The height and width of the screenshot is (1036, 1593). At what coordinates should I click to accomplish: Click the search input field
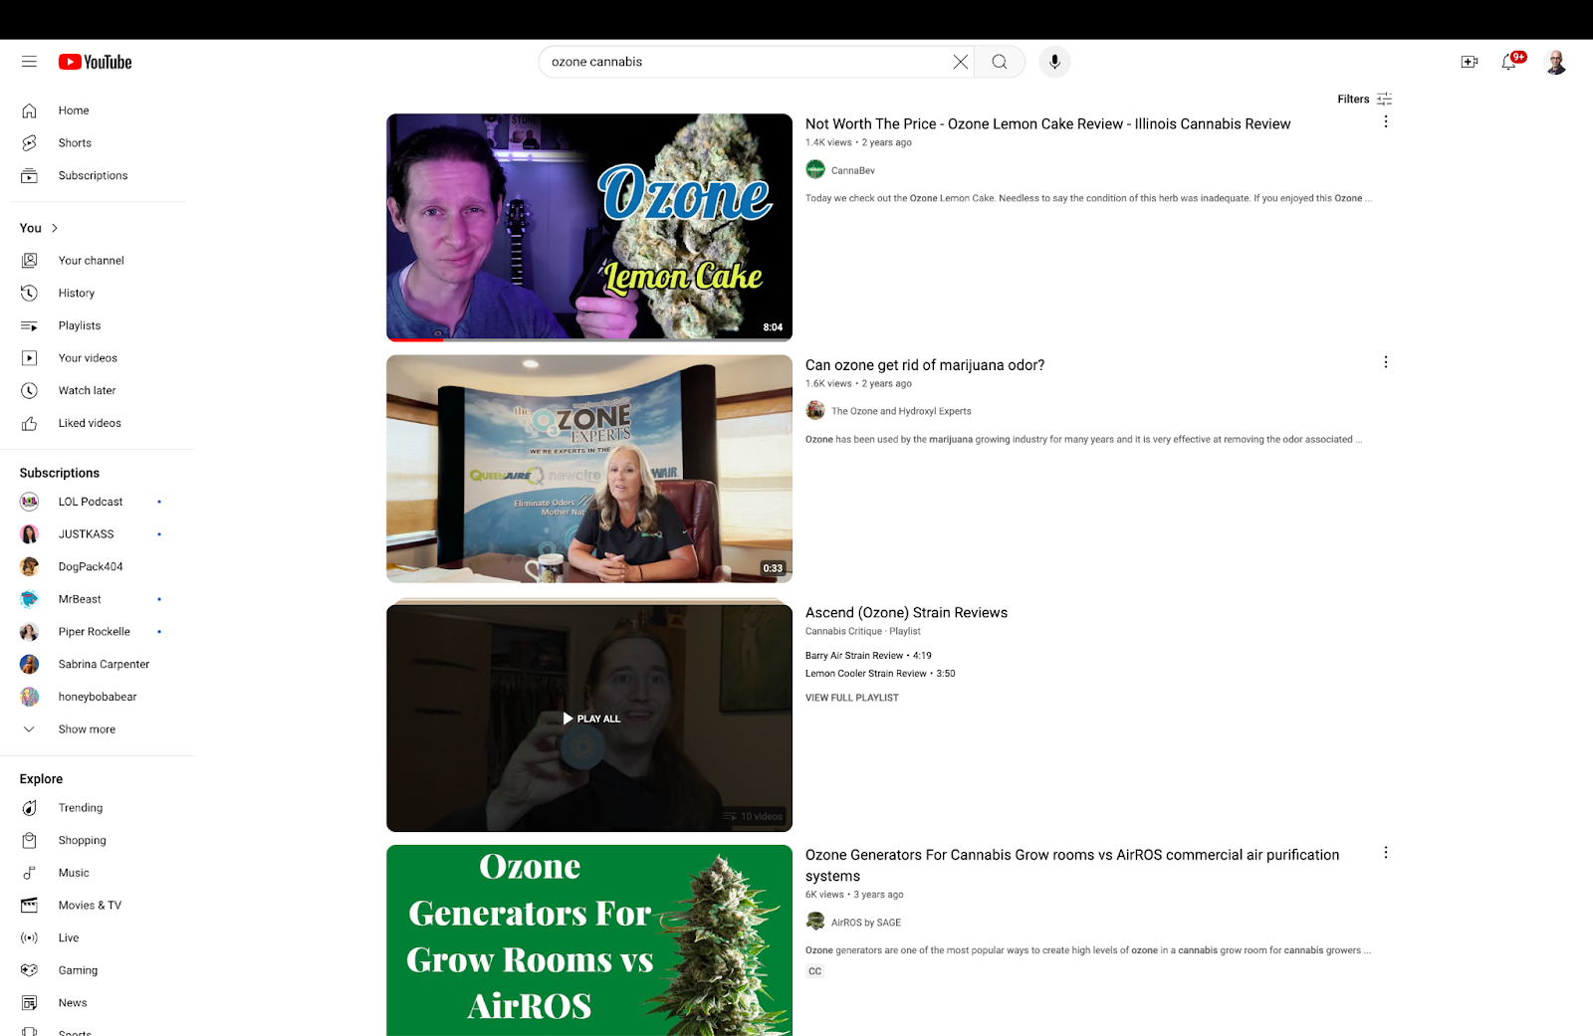tap(747, 62)
